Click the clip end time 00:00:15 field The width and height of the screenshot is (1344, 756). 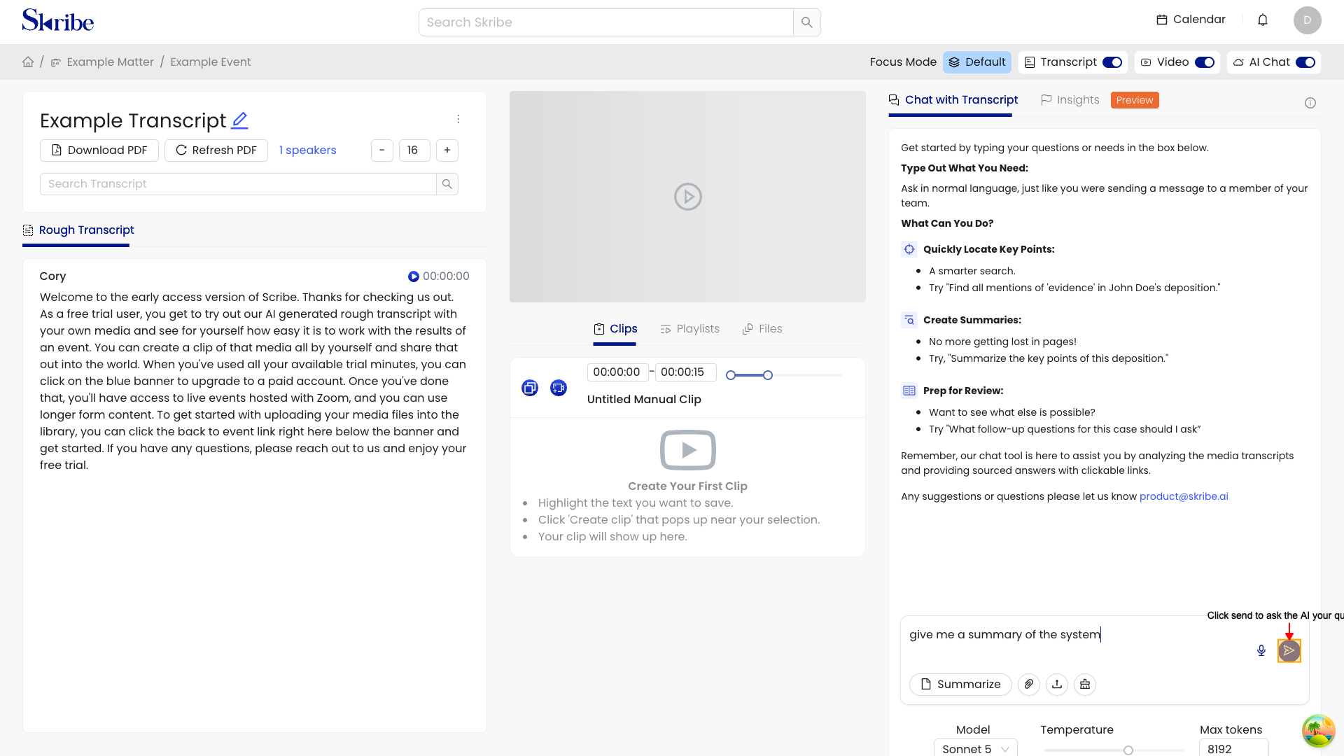[x=686, y=372]
